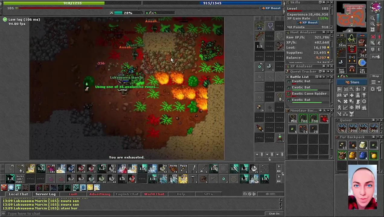The image size is (384, 217).
Task: Click the minimap compass rose
Action: coord(376,8)
